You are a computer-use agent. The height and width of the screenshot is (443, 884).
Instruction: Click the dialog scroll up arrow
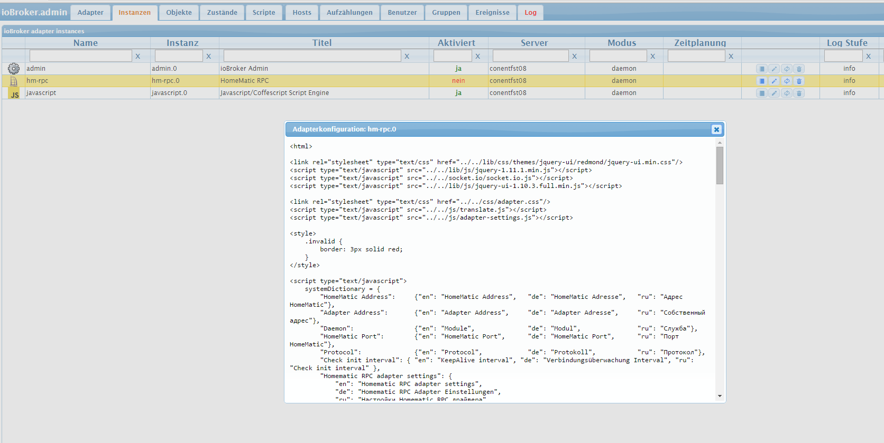[720, 143]
